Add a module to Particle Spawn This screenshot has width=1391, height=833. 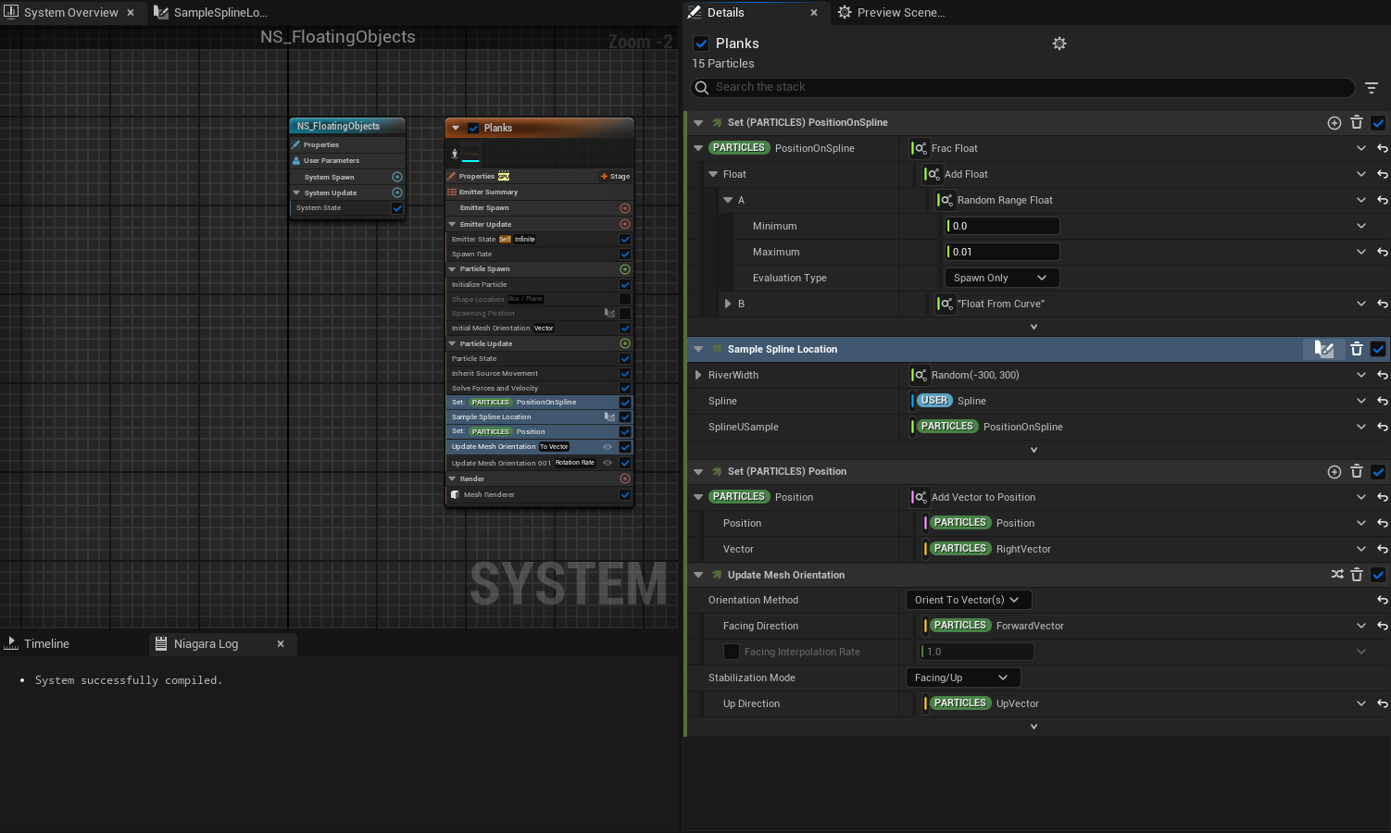625,269
